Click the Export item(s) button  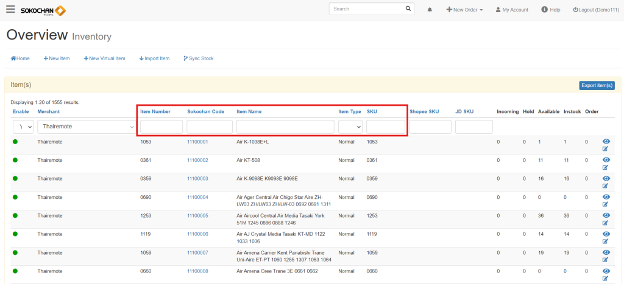pyautogui.click(x=596, y=85)
